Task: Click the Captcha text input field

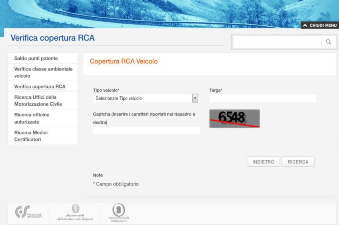Action: 146,130
